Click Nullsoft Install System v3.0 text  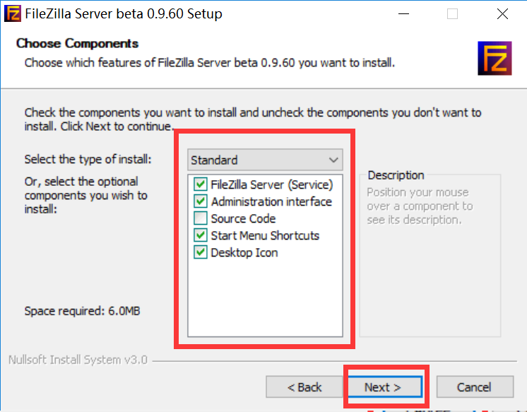78,360
